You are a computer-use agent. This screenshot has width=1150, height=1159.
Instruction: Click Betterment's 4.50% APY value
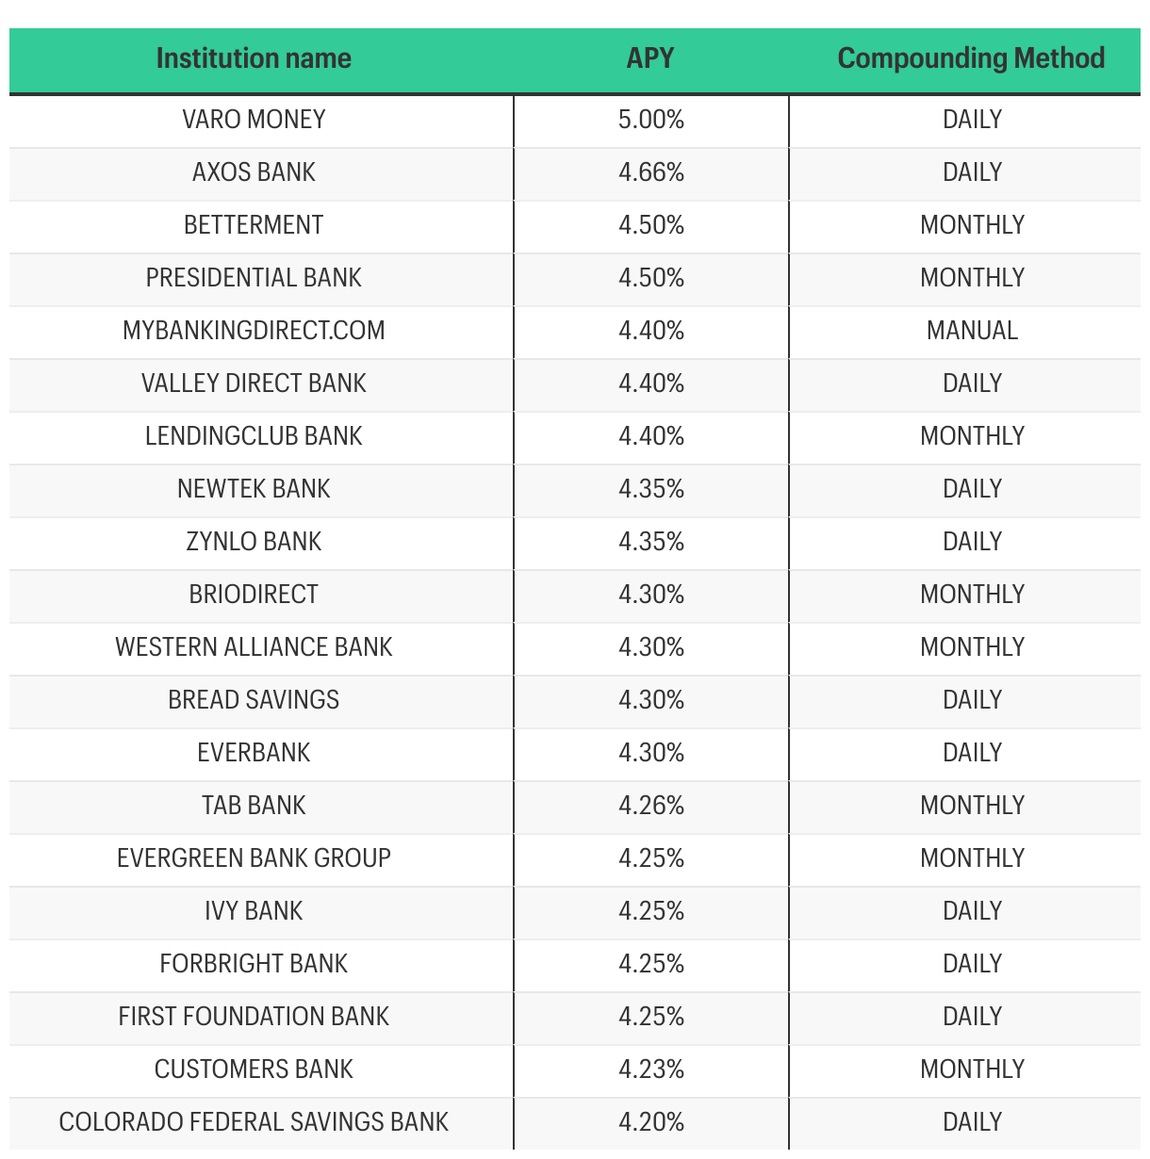651,225
